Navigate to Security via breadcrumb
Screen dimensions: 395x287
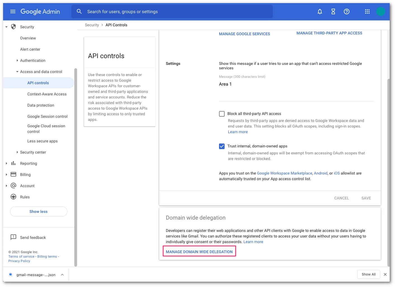tap(92, 25)
